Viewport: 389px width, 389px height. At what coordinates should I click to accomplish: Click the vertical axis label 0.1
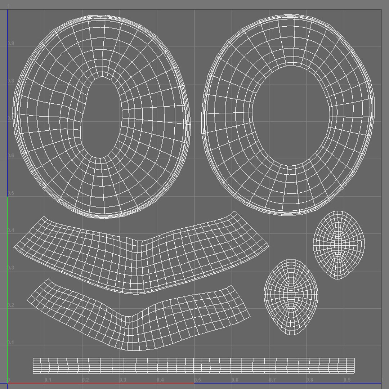point(11,343)
